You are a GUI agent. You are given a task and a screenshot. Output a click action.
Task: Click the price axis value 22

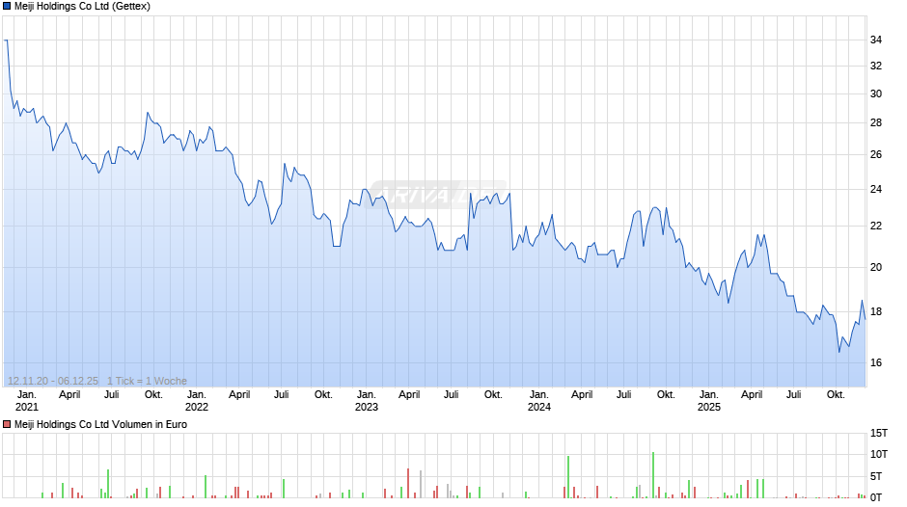876,227
